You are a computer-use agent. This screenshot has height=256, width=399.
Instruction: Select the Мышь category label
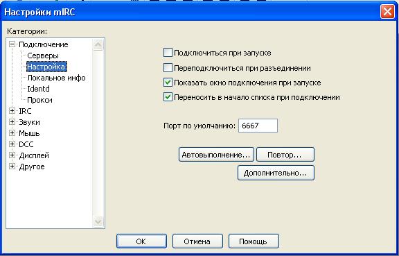coord(29,133)
